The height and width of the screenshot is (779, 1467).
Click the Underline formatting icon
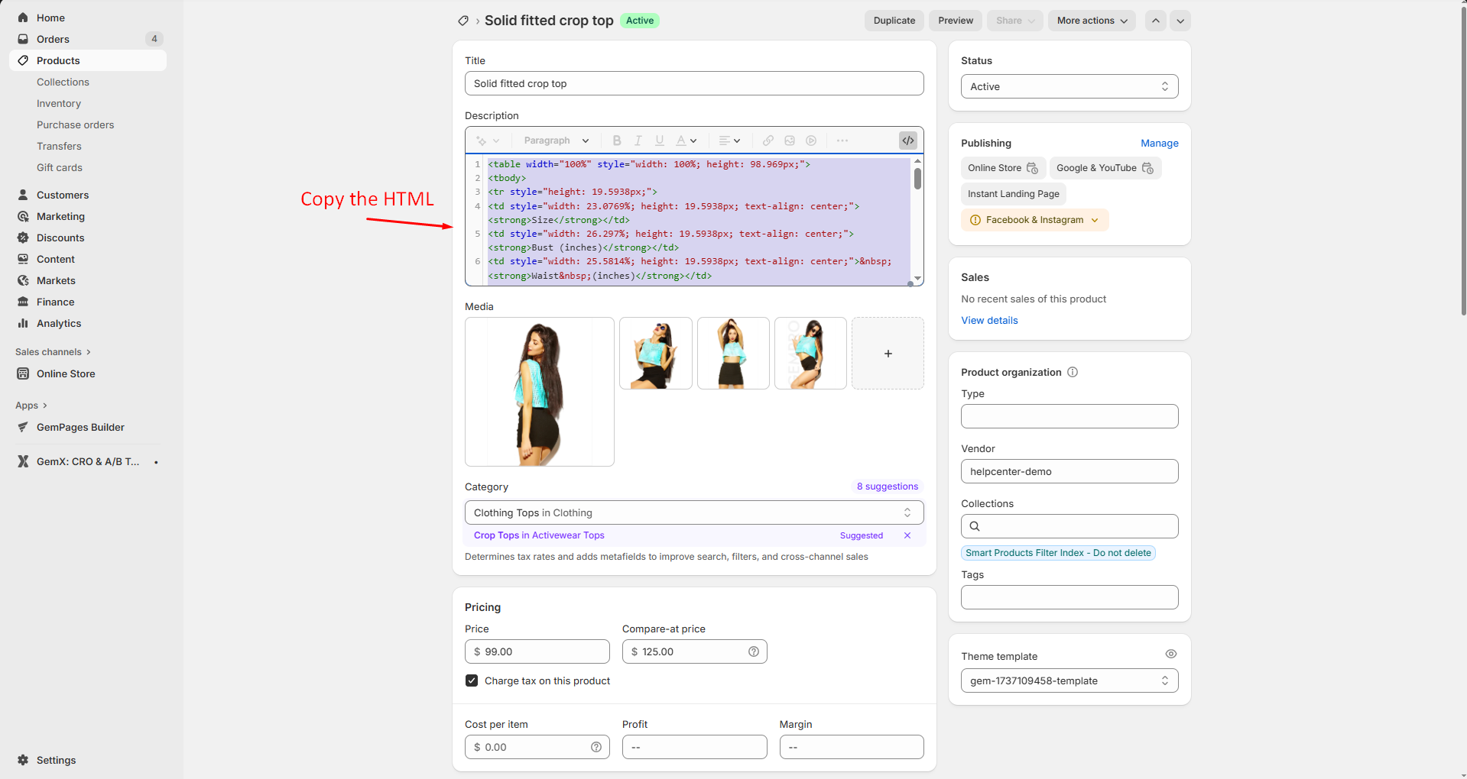pyautogui.click(x=659, y=141)
